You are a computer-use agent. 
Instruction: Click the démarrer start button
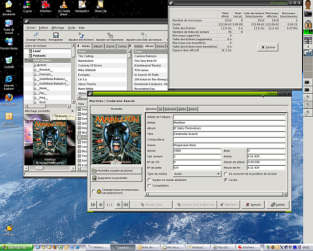coord(16,248)
